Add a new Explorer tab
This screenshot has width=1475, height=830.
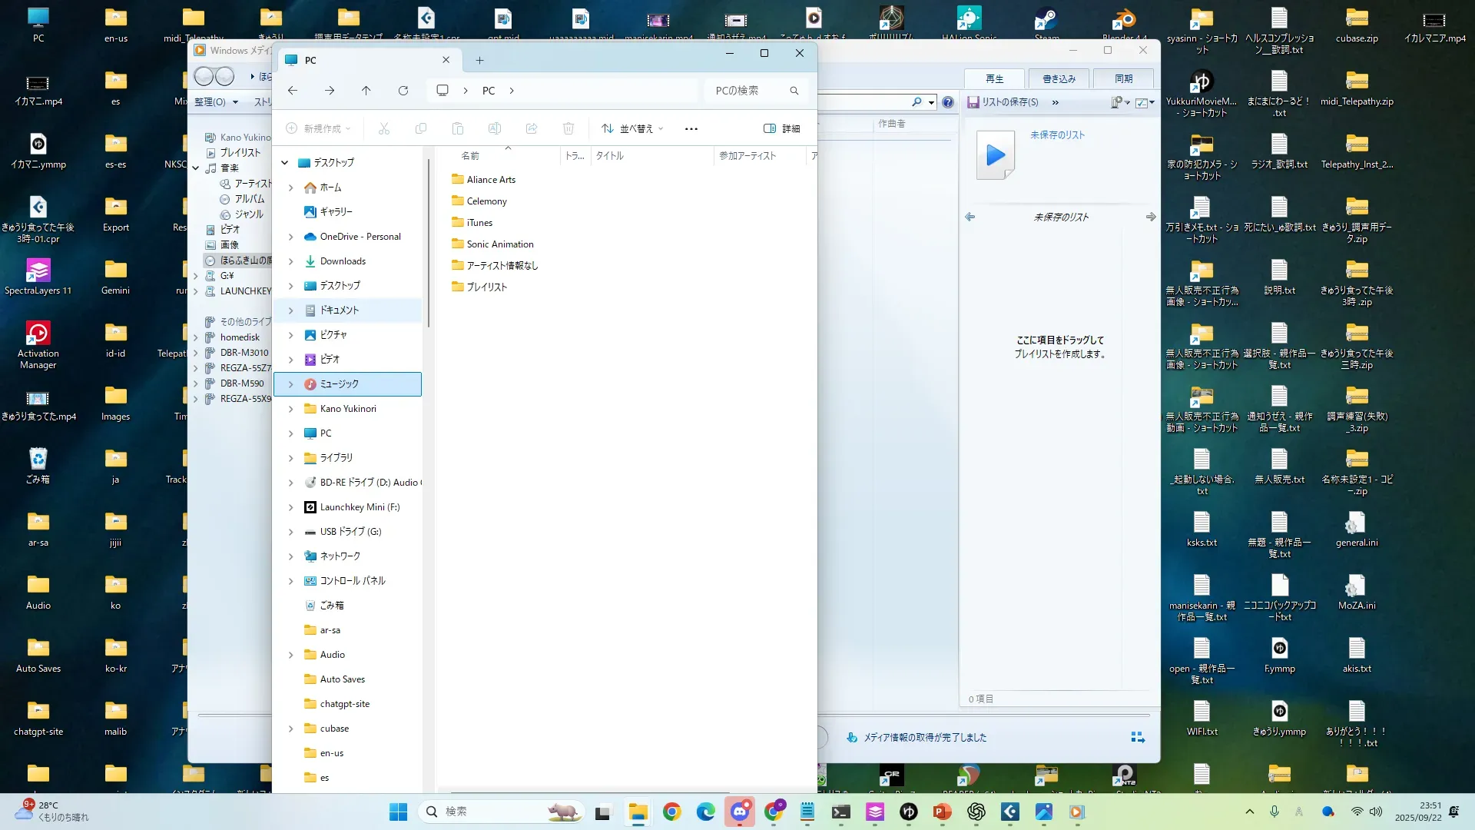point(479,60)
